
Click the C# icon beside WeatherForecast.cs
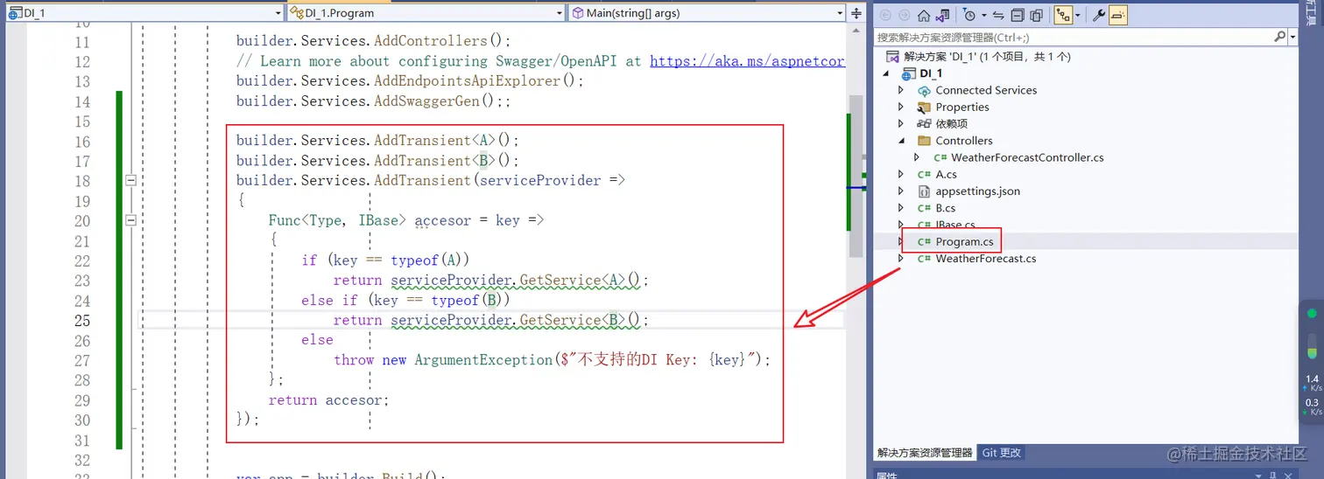(924, 259)
